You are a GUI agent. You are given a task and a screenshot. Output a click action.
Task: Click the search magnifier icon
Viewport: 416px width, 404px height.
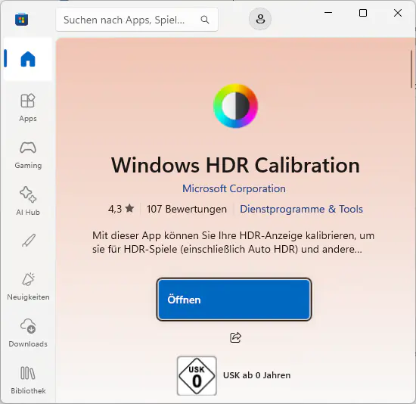[205, 20]
